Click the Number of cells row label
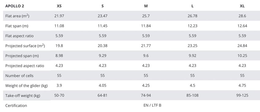Screen dimensions: 260x112 click(x=19, y=76)
